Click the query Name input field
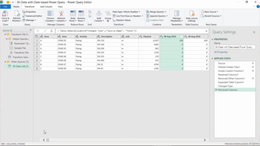260x146 pixels. 235,47
